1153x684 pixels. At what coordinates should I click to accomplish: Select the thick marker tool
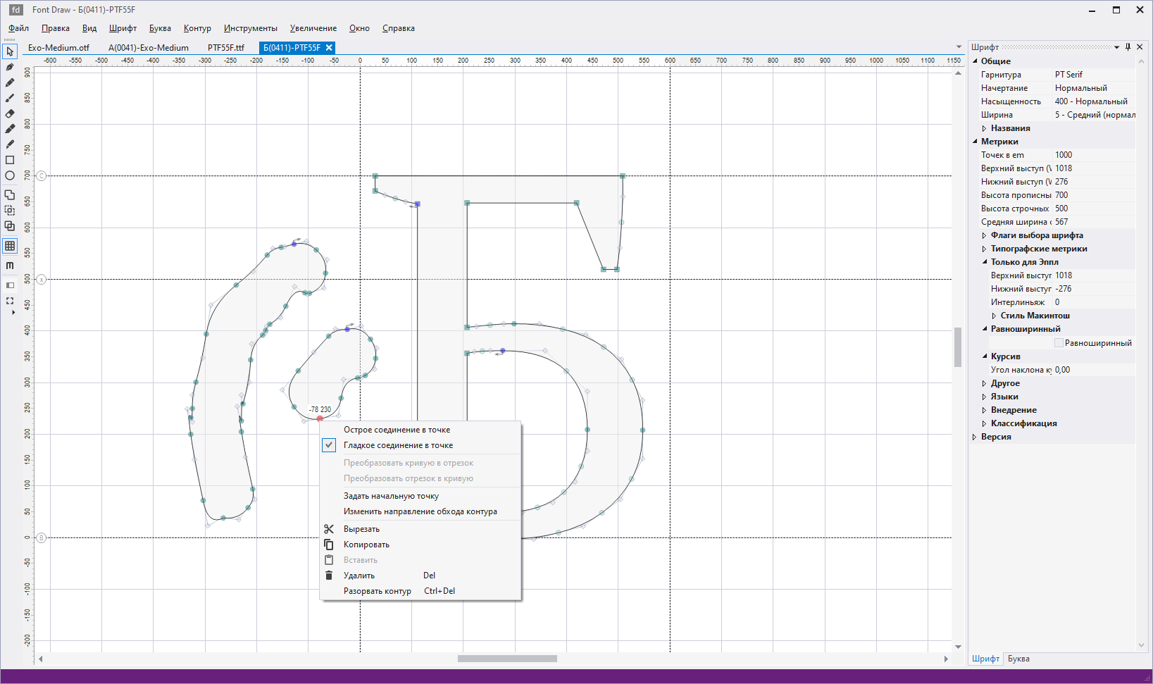pos(10,129)
